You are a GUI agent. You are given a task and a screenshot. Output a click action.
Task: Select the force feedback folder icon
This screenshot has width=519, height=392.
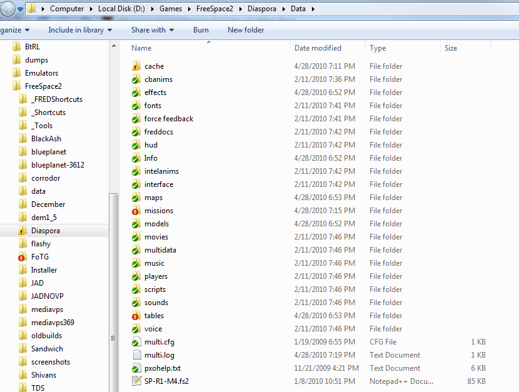click(x=136, y=119)
